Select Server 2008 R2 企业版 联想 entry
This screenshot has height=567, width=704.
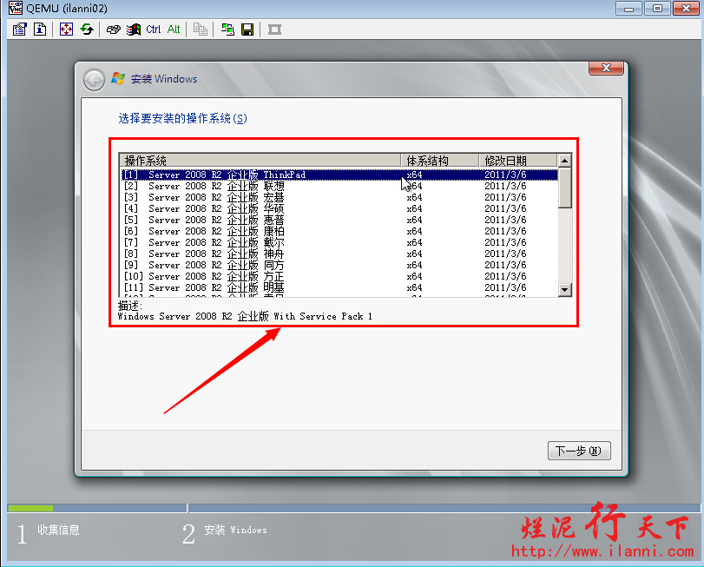click(260, 186)
